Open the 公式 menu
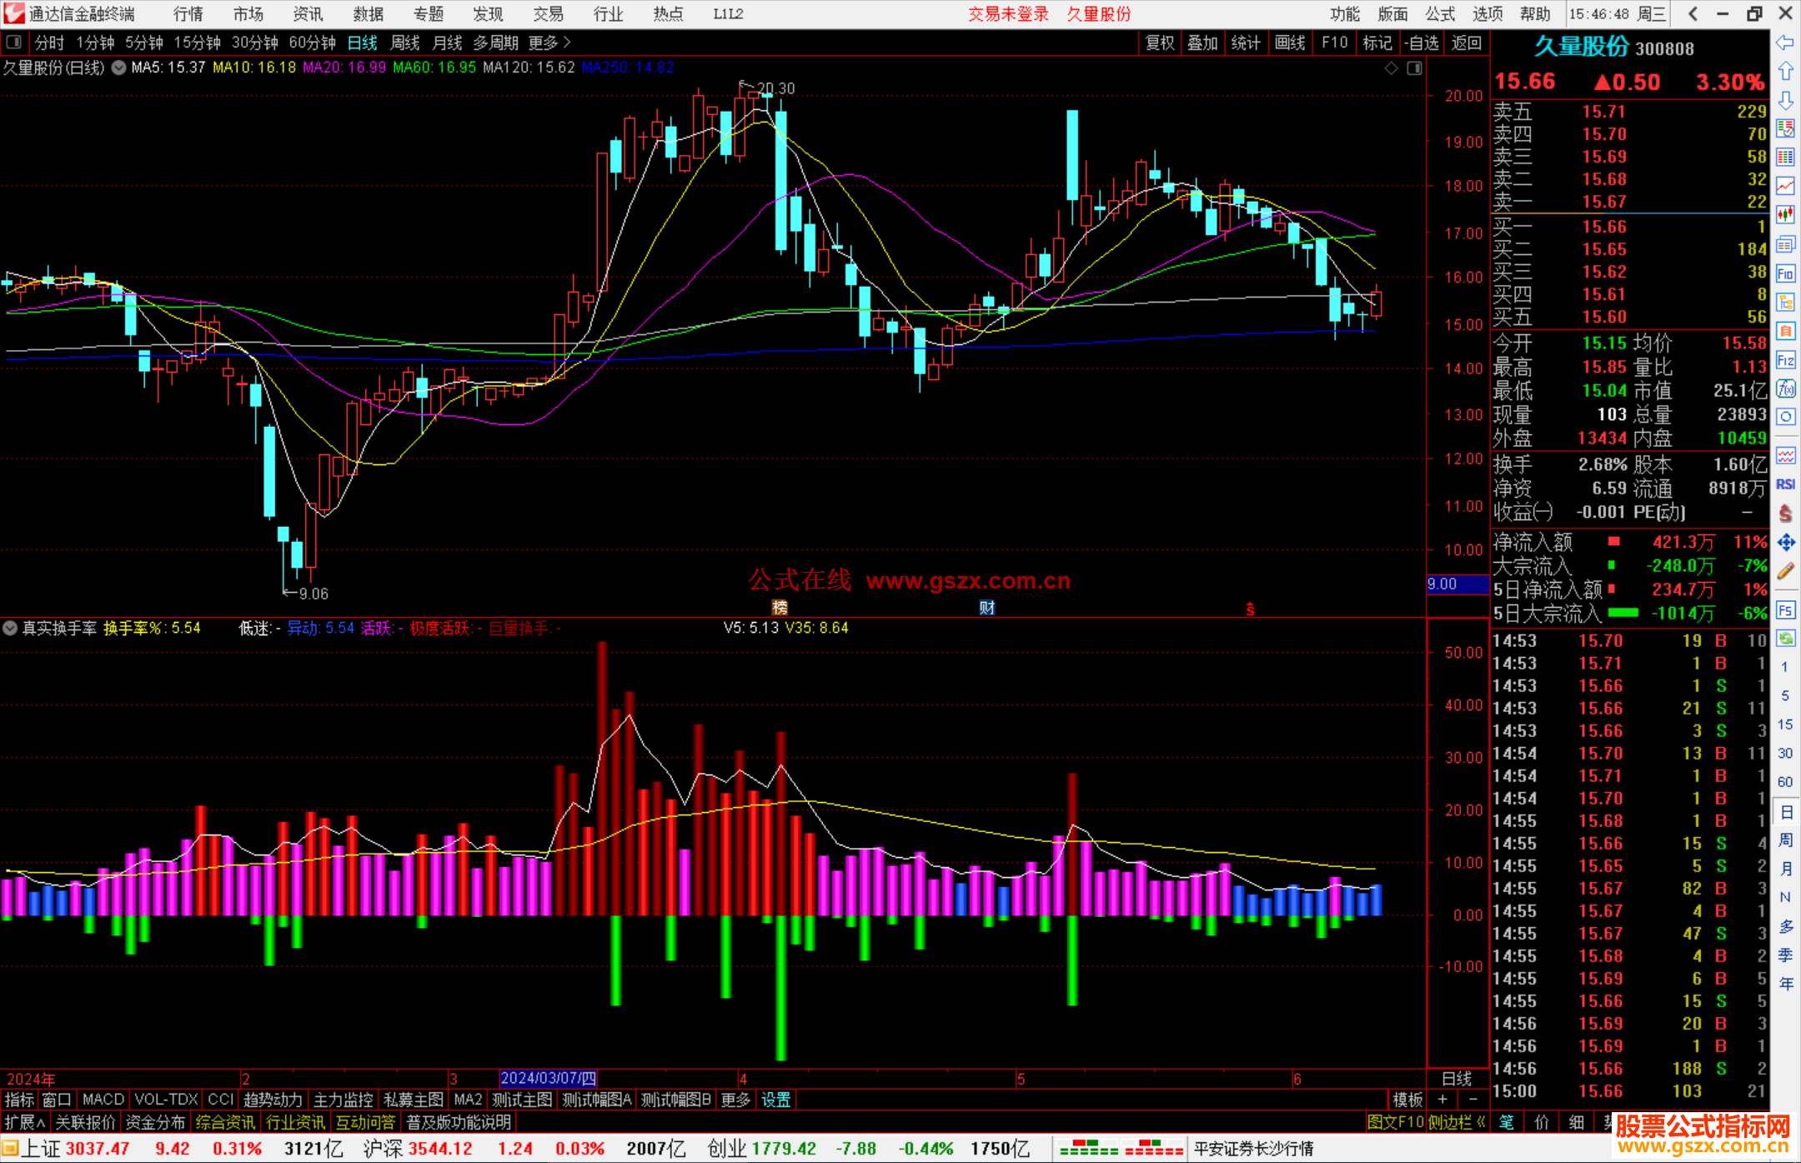 (1439, 14)
